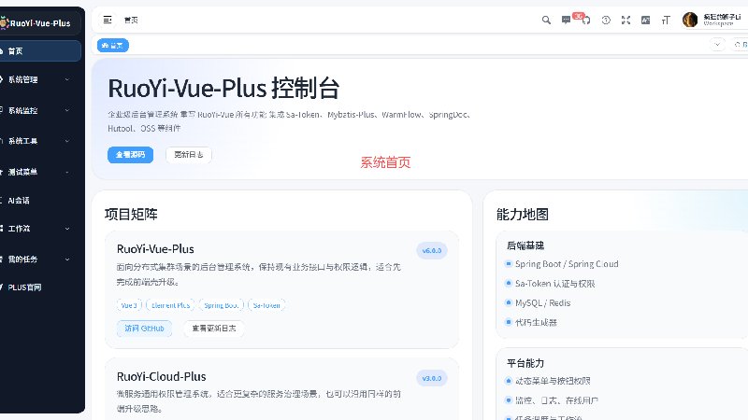Click the user avatar picture
748x420 pixels.
(690, 20)
